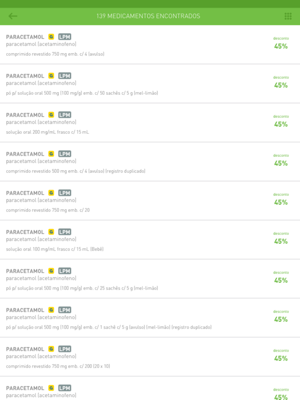Viewport: 300px width, 400px height.
Task: Open comprimido revestido 750 mg c/ 200 entry
Action: pyautogui.click(x=150, y=357)
